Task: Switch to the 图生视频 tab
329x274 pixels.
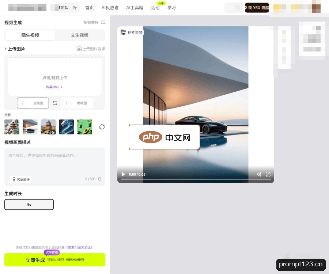Action: (x=30, y=35)
